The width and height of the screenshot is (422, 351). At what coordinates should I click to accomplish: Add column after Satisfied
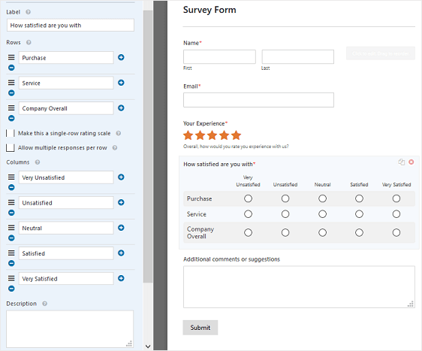[x=121, y=253]
